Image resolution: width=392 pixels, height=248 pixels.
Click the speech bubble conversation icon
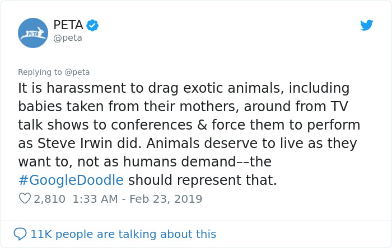coord(20,234)
